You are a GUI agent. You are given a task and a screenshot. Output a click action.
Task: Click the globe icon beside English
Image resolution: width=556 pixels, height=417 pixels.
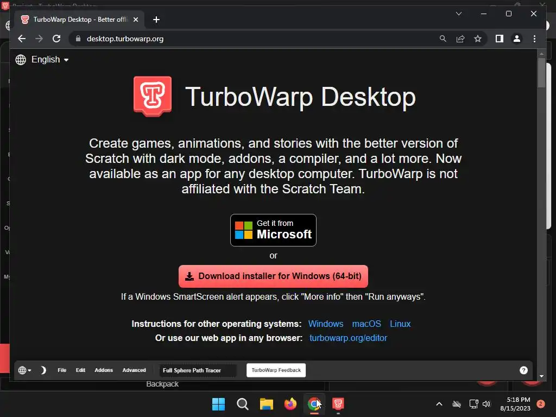(x=21, y=60)
